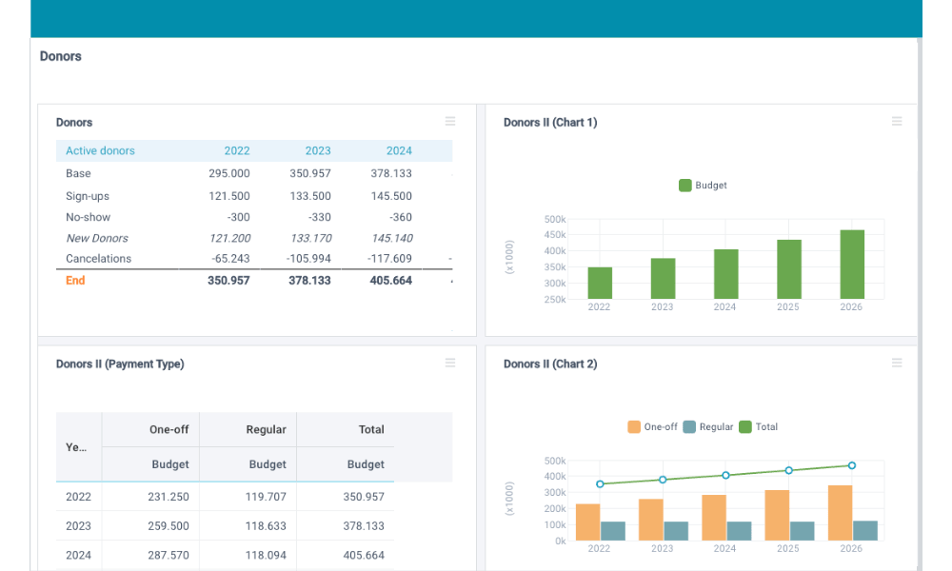Open the Donors II (Chart 2) panel menu

pos(896,363)
